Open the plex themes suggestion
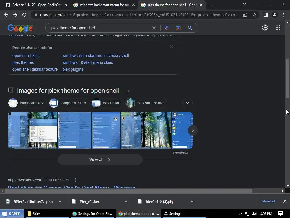The width and height of the screenshot is (290, 218). click(x=23, y=62)
